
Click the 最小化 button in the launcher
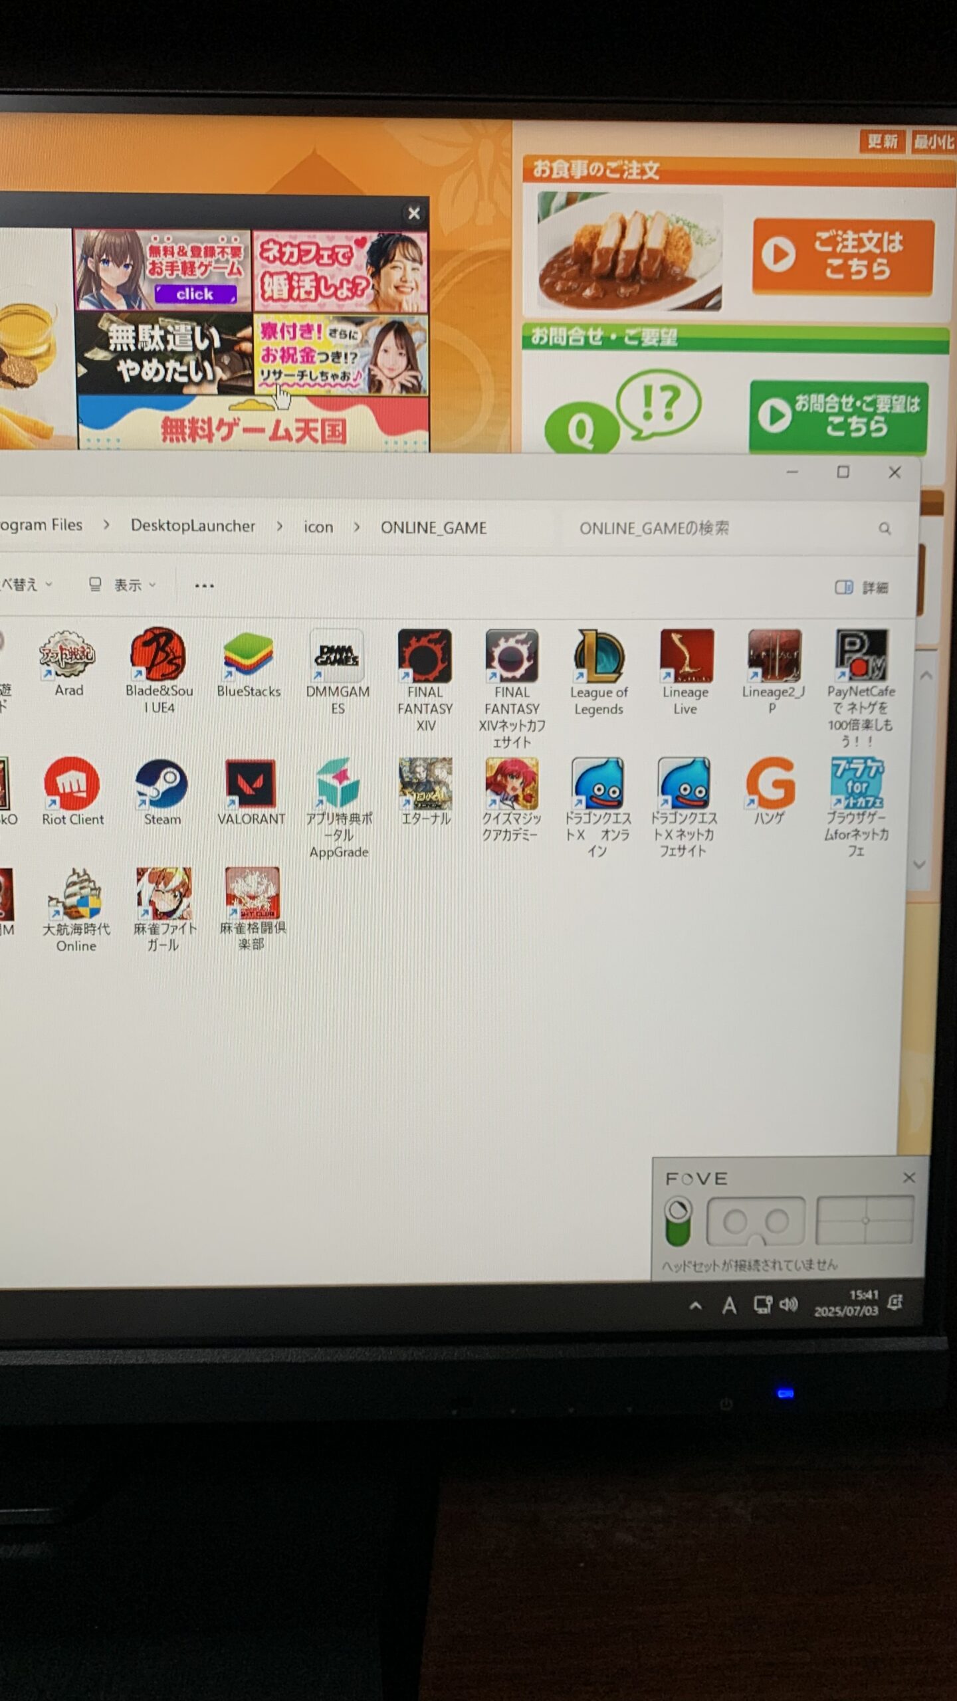click(x=934, y=142)
